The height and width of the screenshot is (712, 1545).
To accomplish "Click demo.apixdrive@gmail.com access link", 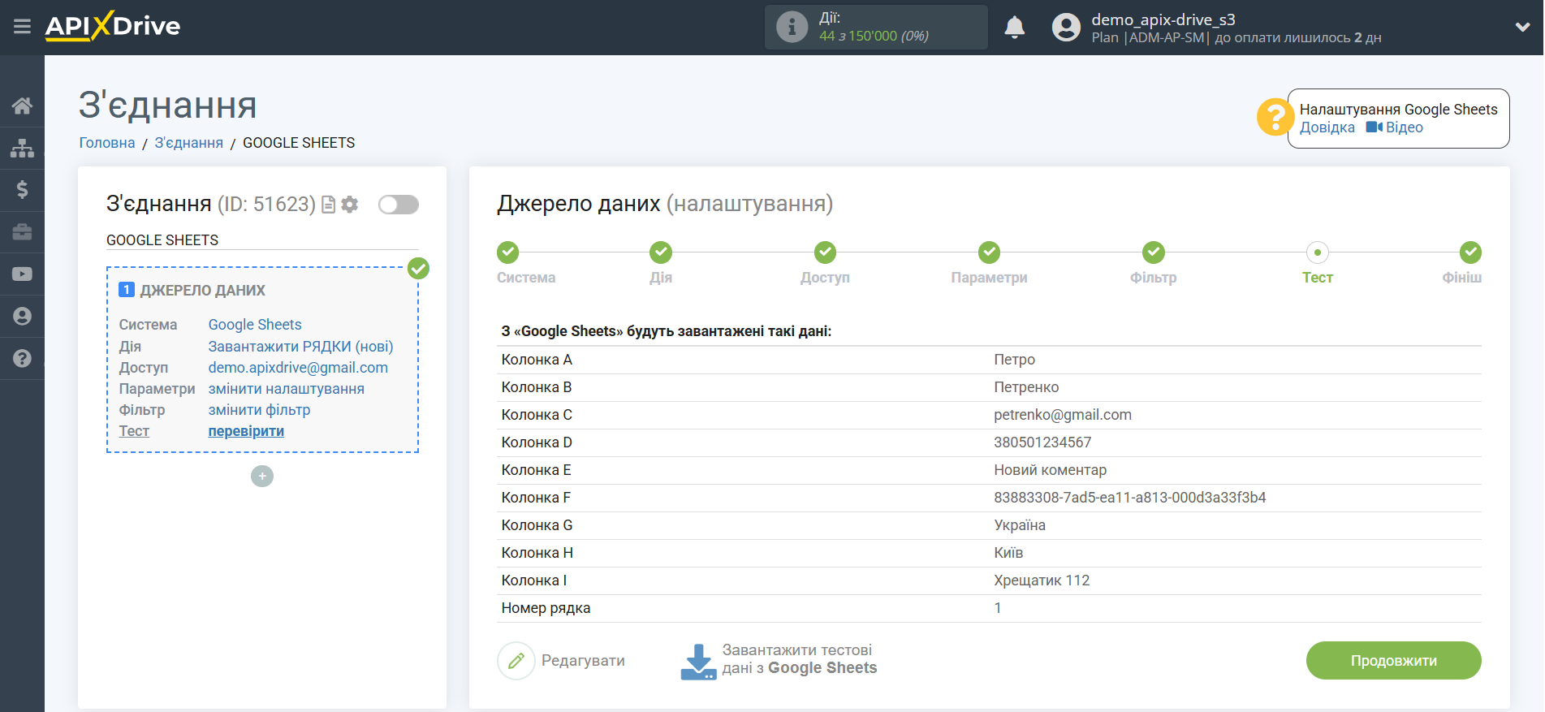I will 298,368.
